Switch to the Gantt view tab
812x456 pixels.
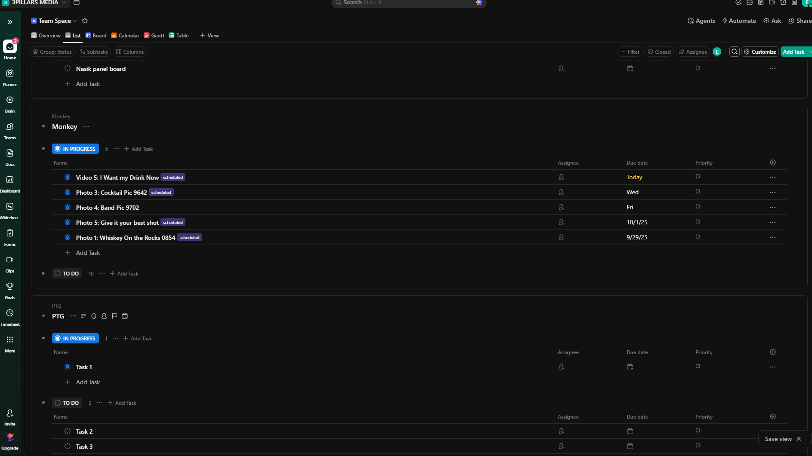click(x=154, y=35)
